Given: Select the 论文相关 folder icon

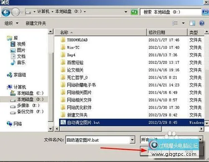Looking at the screenshot, I should tap(63, 70).
